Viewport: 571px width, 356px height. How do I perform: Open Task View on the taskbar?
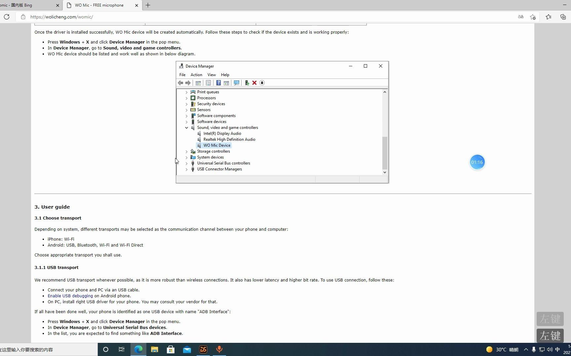(122, 350)
